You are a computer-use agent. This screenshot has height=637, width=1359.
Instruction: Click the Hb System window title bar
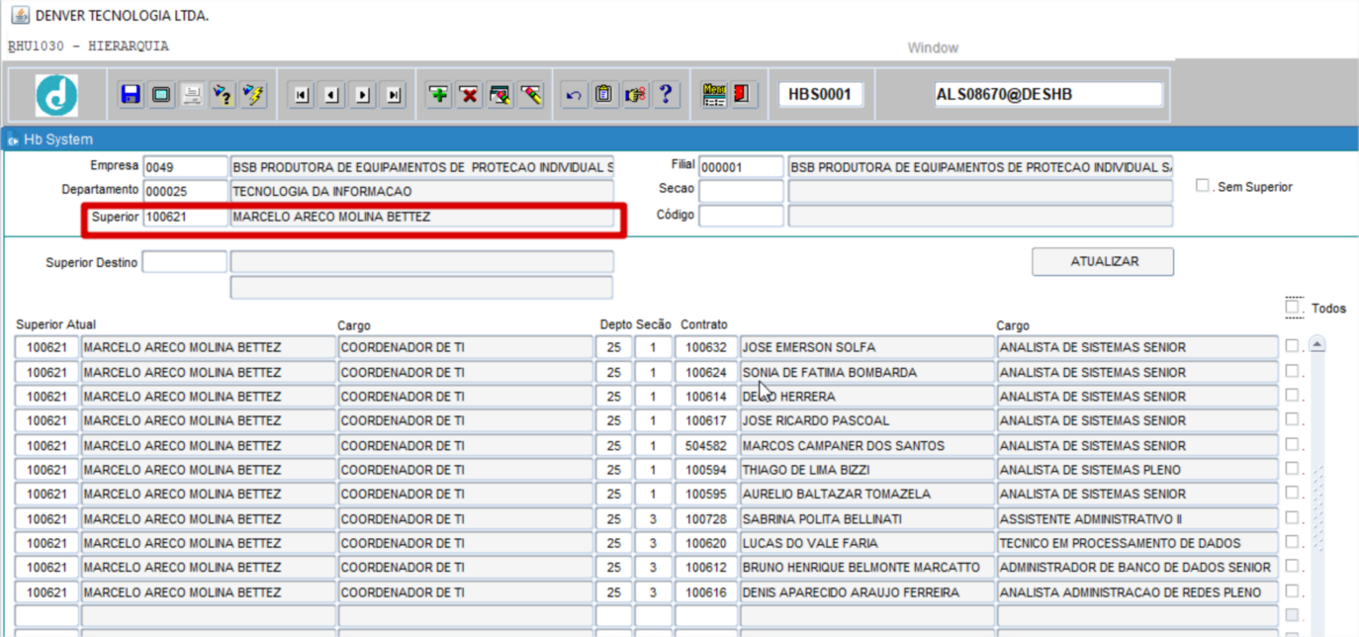[679, 139]
